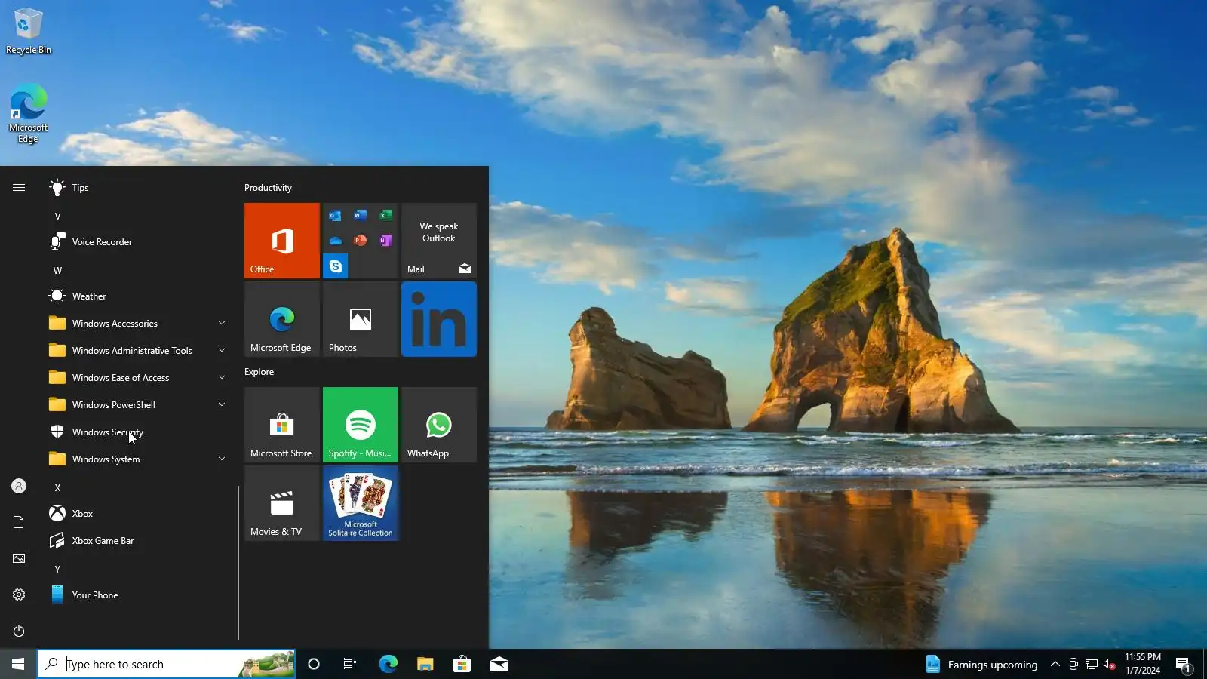Launch PowerPoint from the small tiles
The width and height of the screenshot is (1207, 679).
tap(361, 241)
